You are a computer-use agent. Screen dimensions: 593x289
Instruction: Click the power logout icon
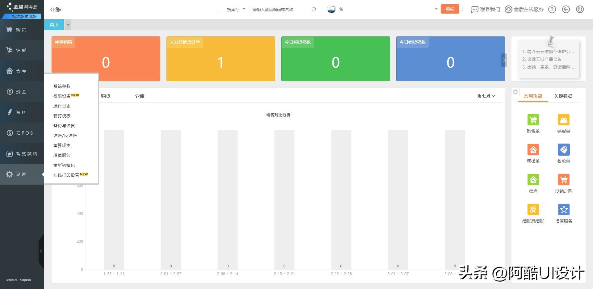[580, 9]
